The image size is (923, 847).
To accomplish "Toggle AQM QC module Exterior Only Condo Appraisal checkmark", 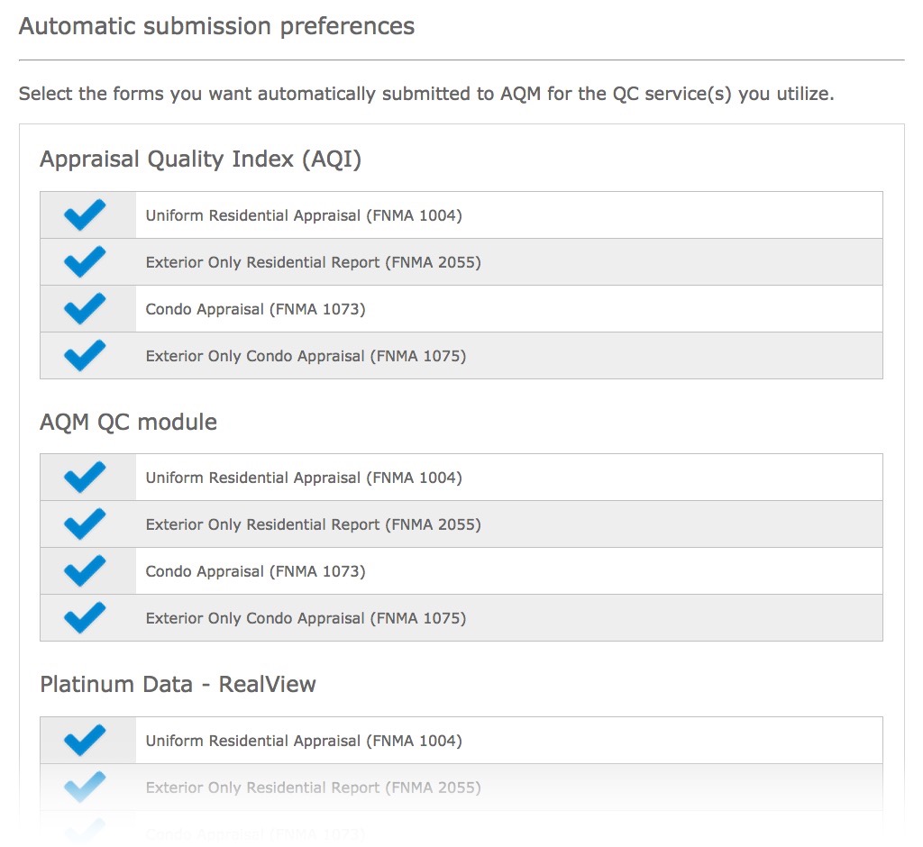I will (85, 617).
